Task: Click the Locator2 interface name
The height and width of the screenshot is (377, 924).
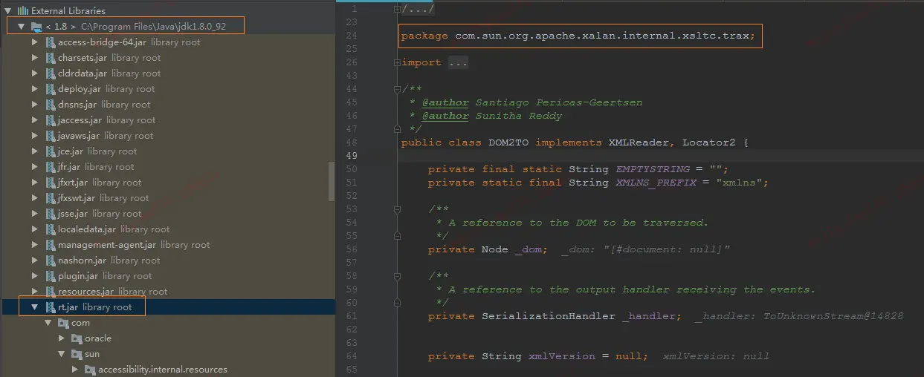Action: 709,142
